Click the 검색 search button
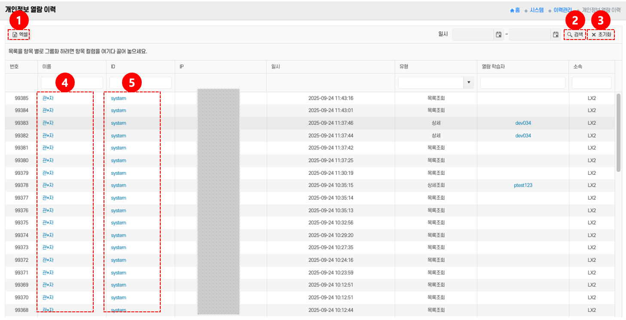Screen dimensions: 626x320 575,34
